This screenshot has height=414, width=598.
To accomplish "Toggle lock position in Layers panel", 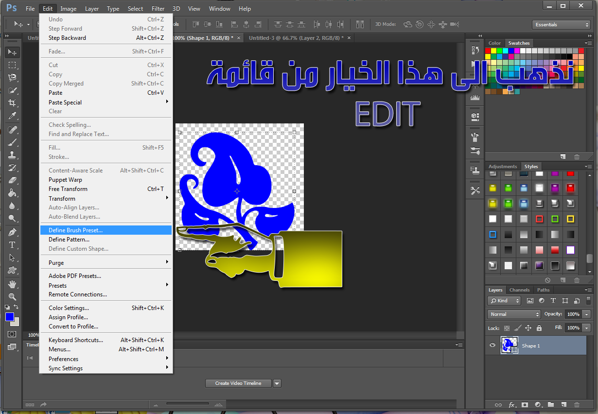I will coord(528,328).
